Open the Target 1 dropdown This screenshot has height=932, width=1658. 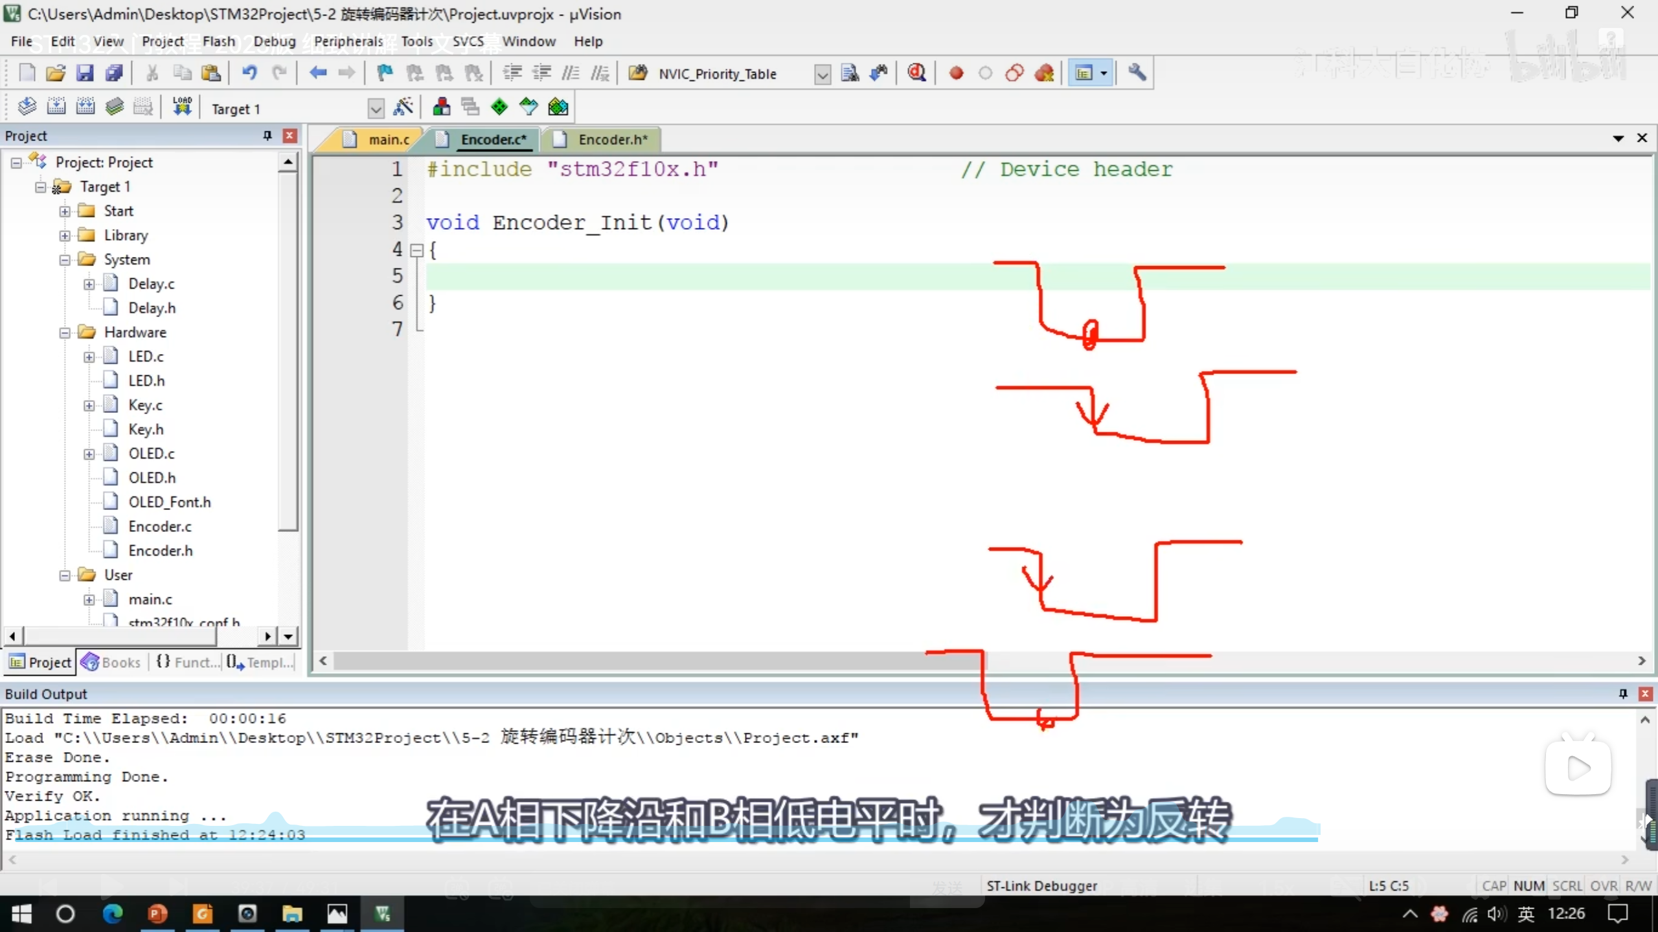(376, 109)
